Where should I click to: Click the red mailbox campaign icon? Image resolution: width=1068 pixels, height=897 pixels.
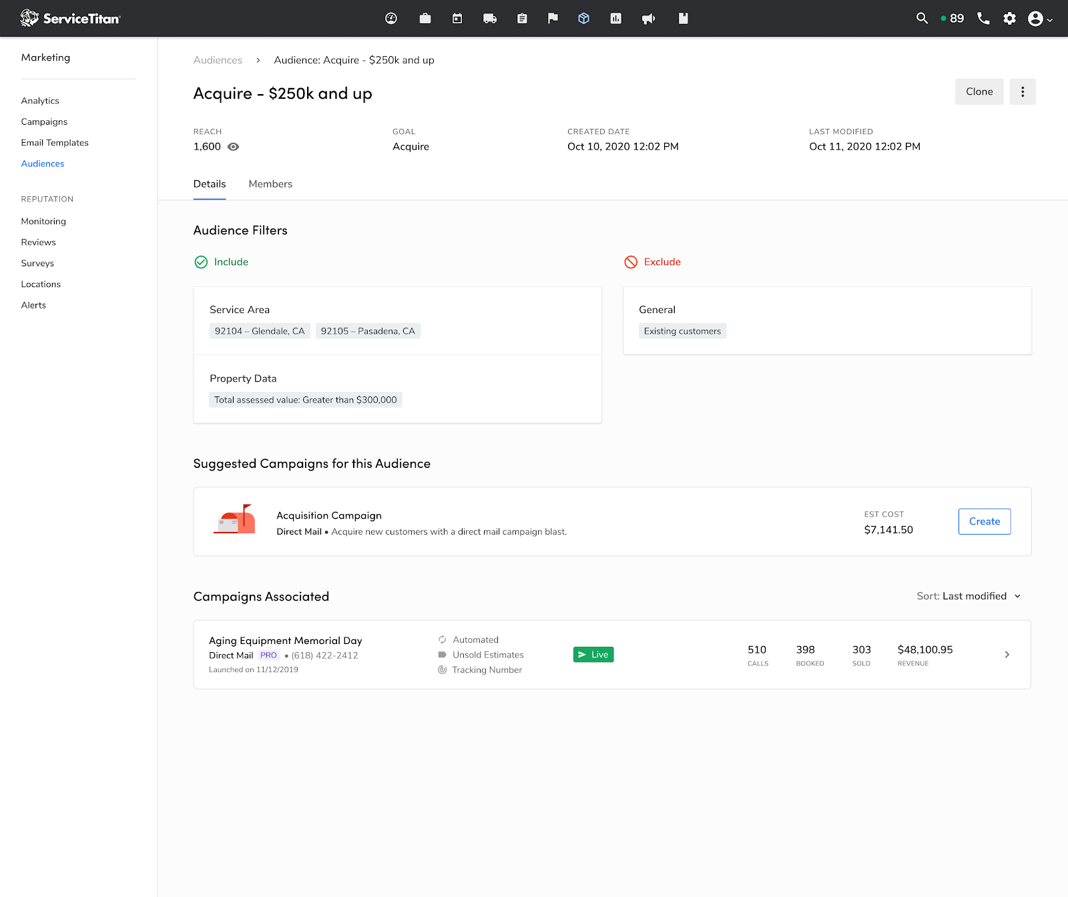[235, 519]
